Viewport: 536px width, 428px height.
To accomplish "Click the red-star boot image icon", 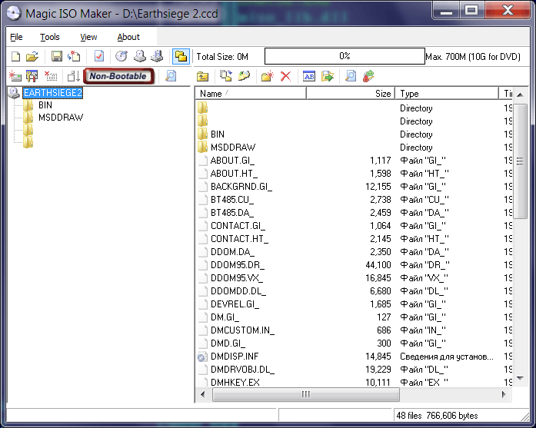I will (x=15, y=76).
